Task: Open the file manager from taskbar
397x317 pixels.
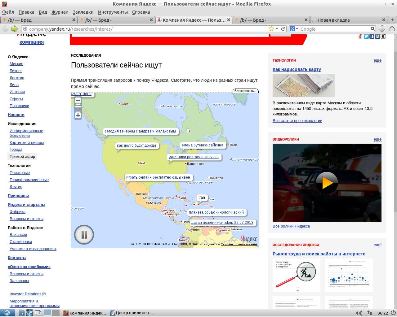Action: click(21, 313)
